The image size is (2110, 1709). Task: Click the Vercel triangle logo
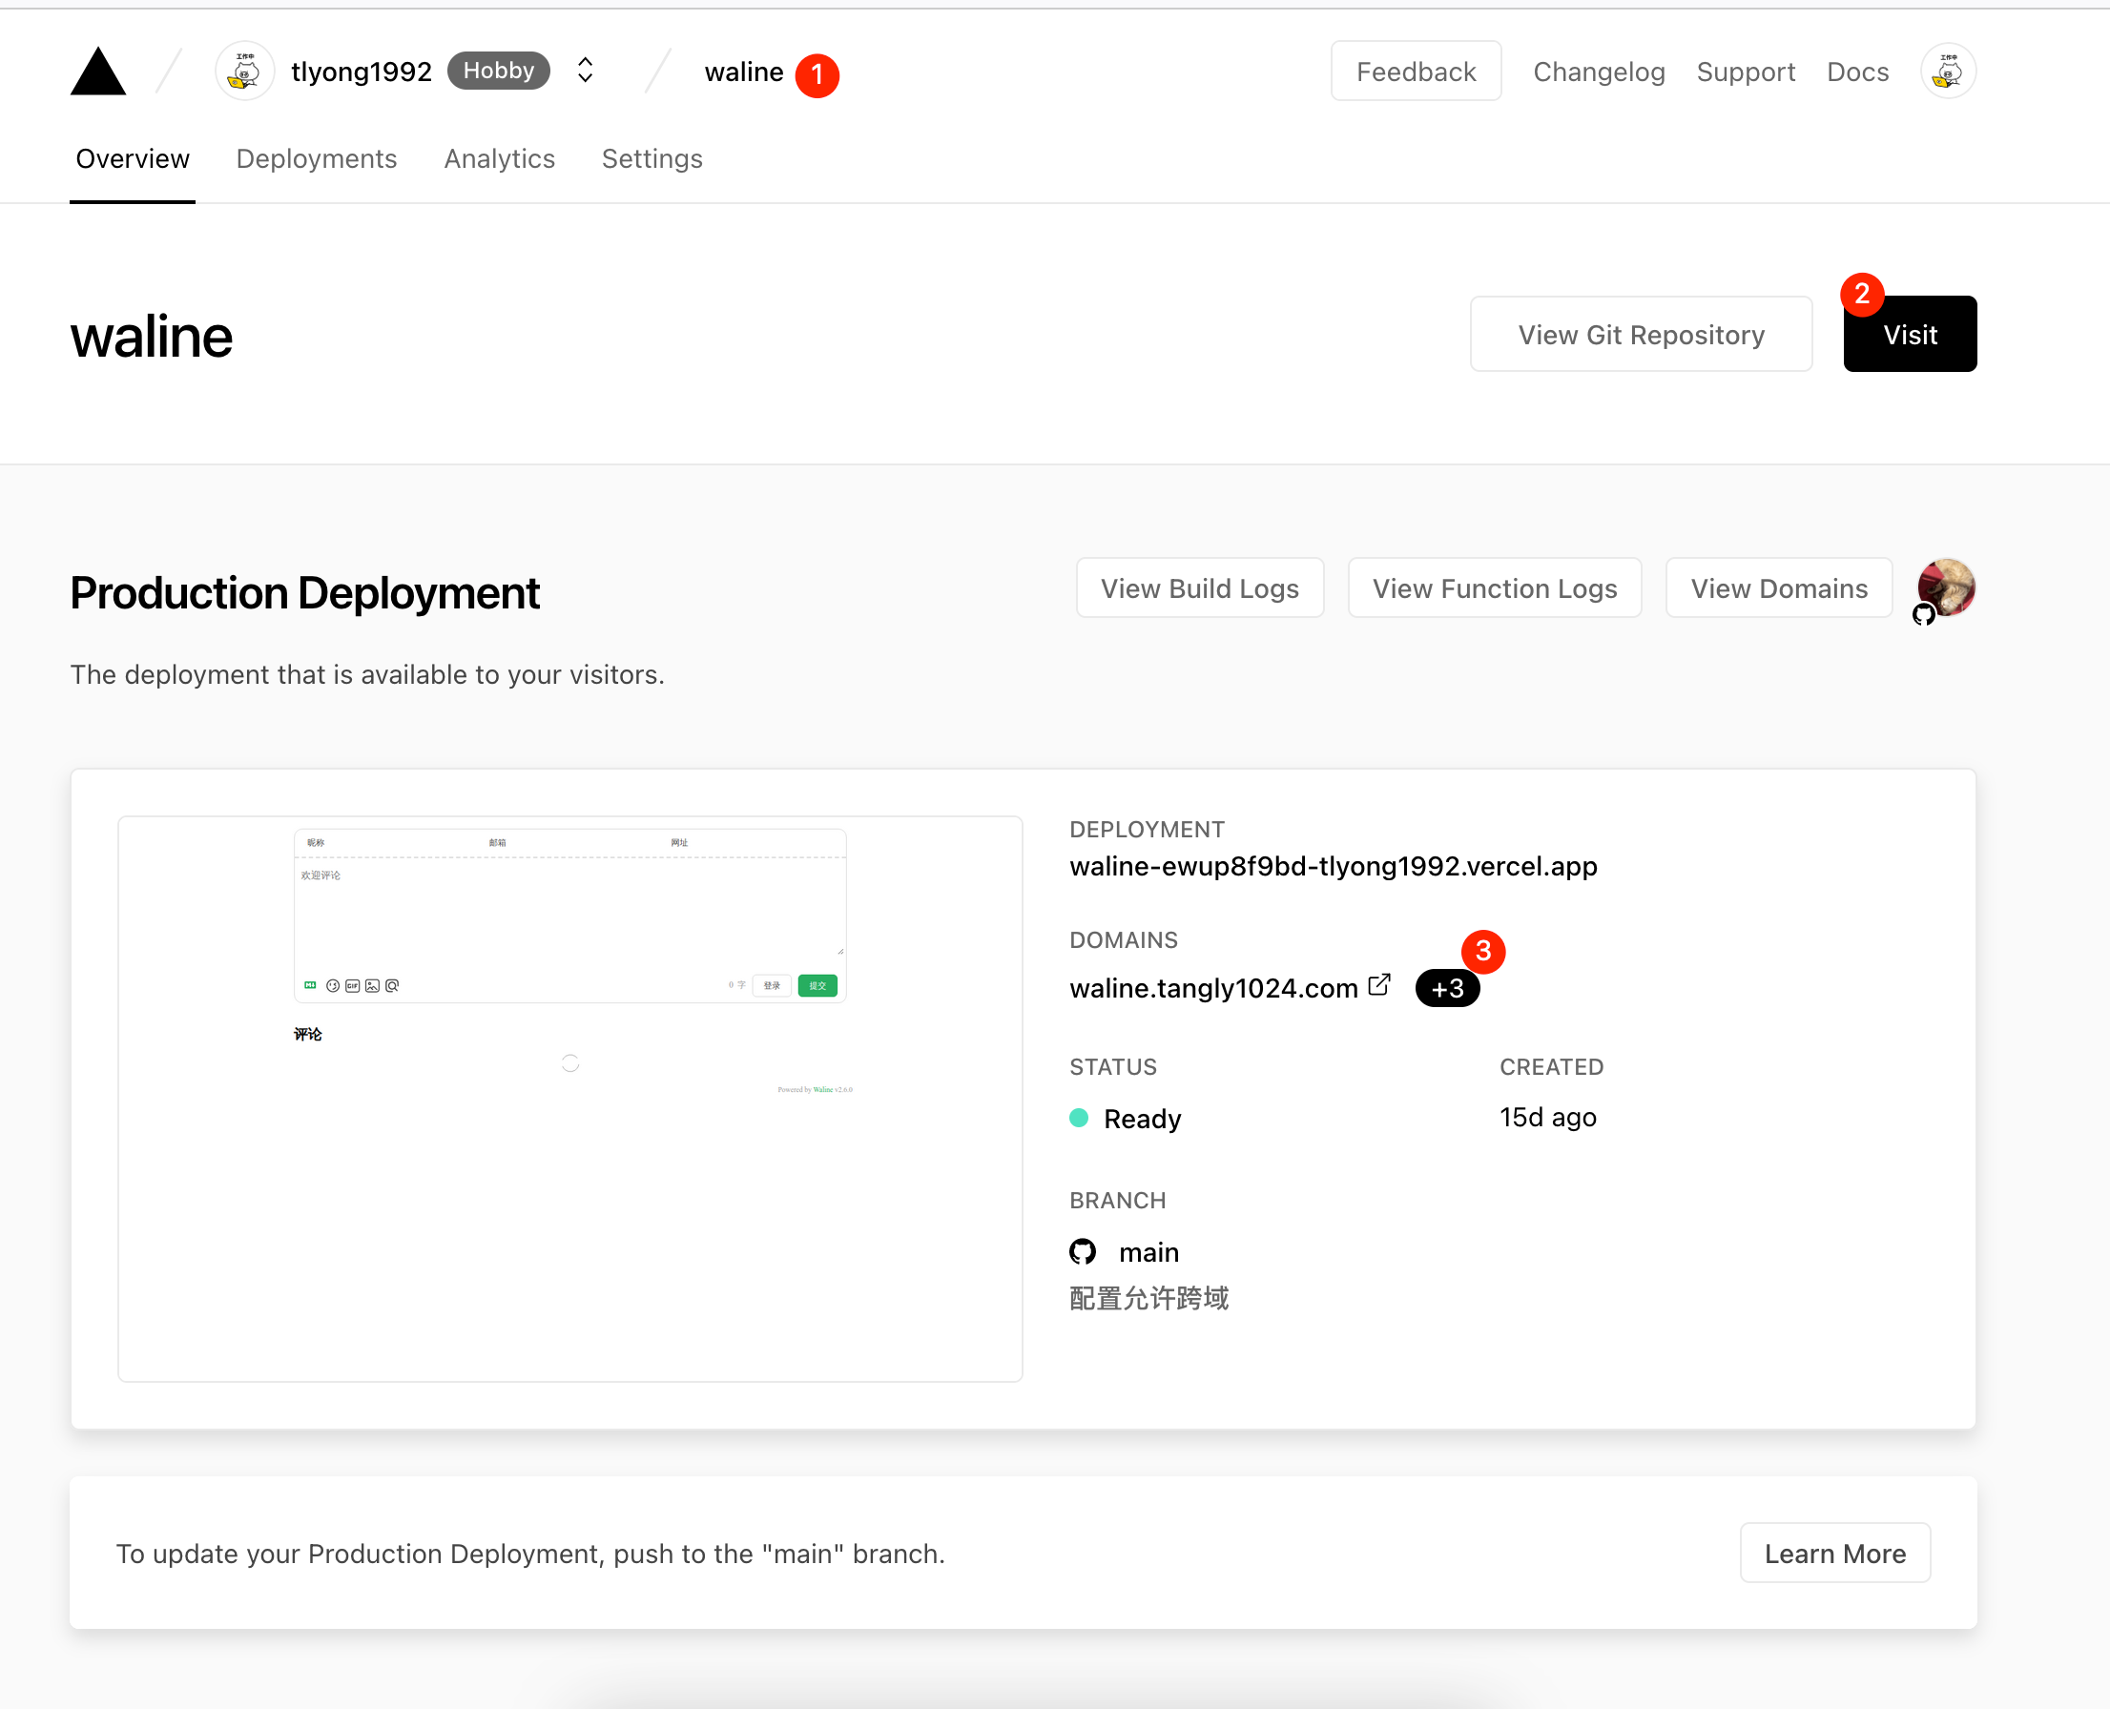click(x=98, y=71)
